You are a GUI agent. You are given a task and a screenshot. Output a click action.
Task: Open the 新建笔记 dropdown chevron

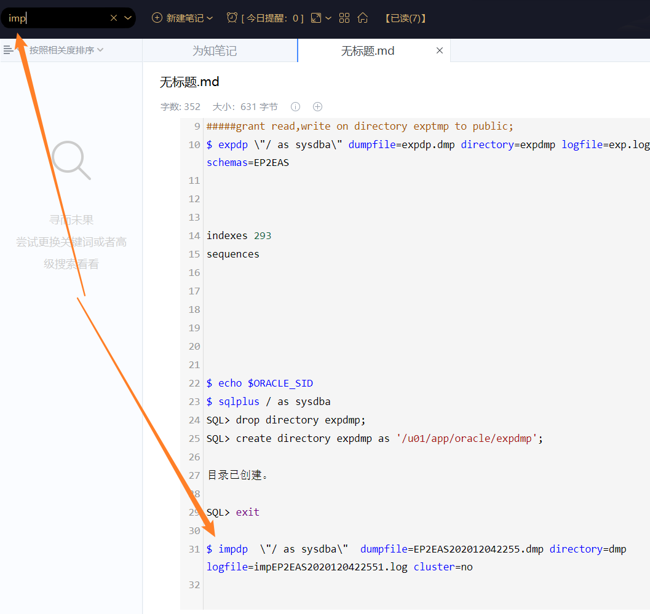(x=210, y=18)
